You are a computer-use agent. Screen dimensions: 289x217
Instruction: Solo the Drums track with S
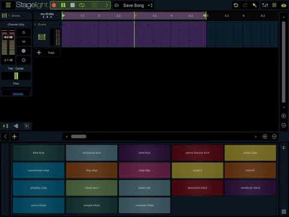pos(23,33)
